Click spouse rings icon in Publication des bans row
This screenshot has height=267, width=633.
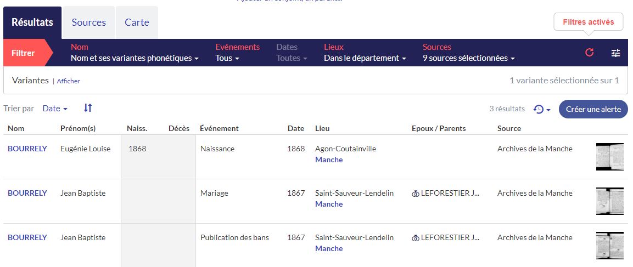pyautogui.click(x=416, y=238)
